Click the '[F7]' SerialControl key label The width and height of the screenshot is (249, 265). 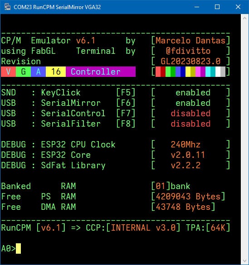126,113
